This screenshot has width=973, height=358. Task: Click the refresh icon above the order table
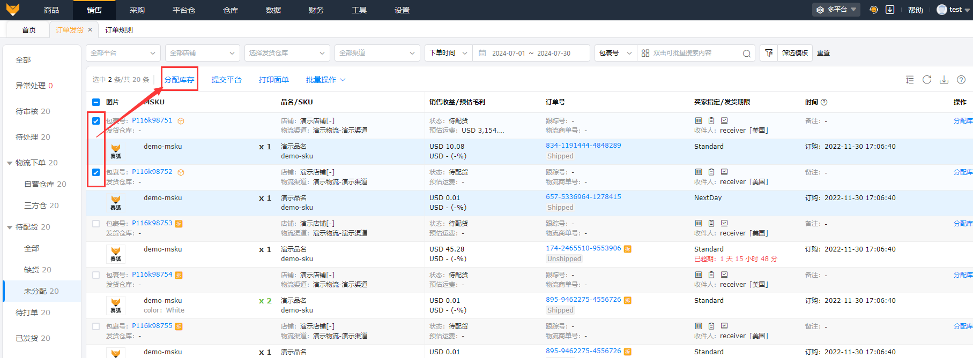click(927, 80)
